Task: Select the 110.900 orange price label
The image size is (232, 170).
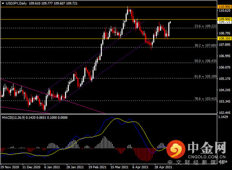Action: click(x=224, y=7)
